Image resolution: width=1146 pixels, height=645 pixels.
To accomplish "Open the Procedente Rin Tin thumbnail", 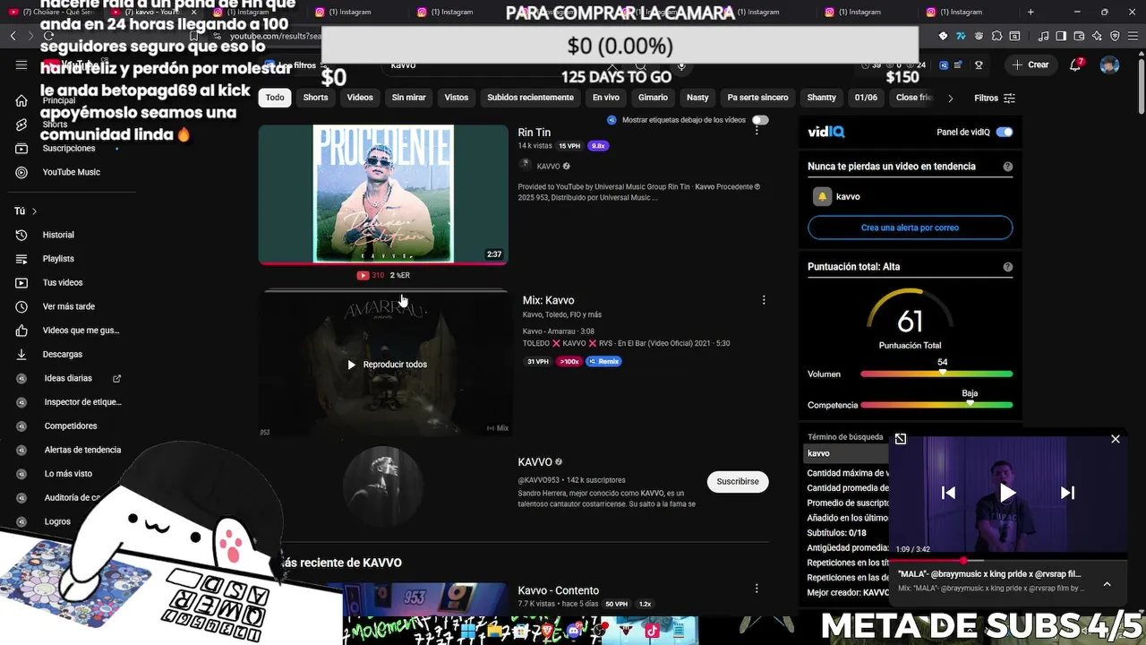I will tap(383, 193).
